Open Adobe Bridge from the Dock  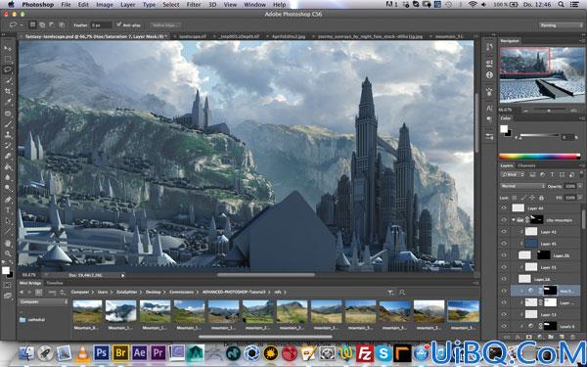pos(120,352)
